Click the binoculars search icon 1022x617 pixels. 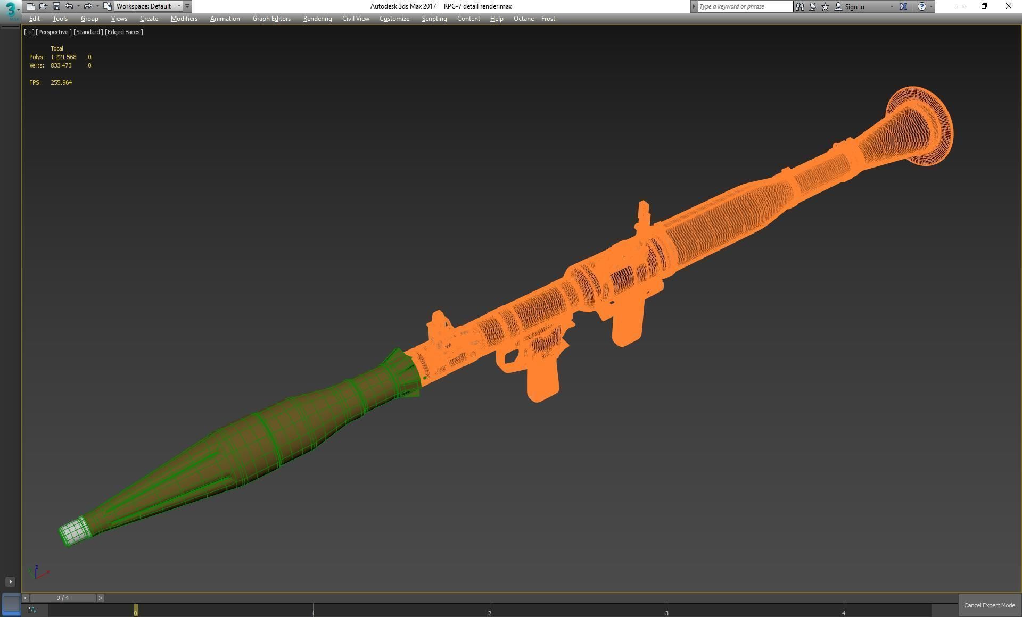pyautogui.click(x=800, y=6)
